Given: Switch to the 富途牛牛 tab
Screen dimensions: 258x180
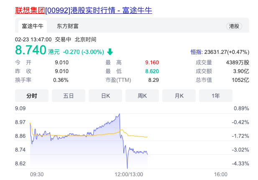Looking at the screenshot, I should coord(33,26).
